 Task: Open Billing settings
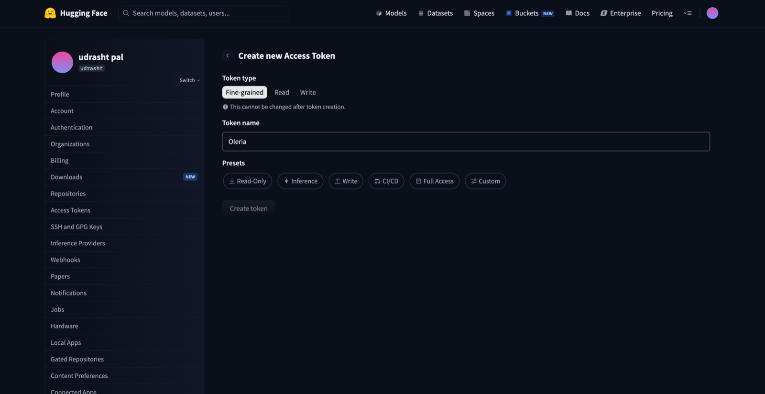coord(124,161)
